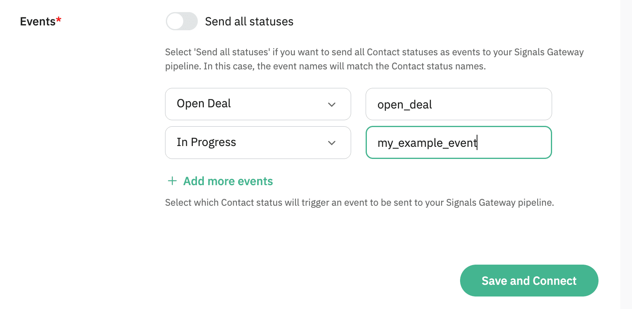Click the end of my_example_event text

pyautogui.click(x=477, y=143)
